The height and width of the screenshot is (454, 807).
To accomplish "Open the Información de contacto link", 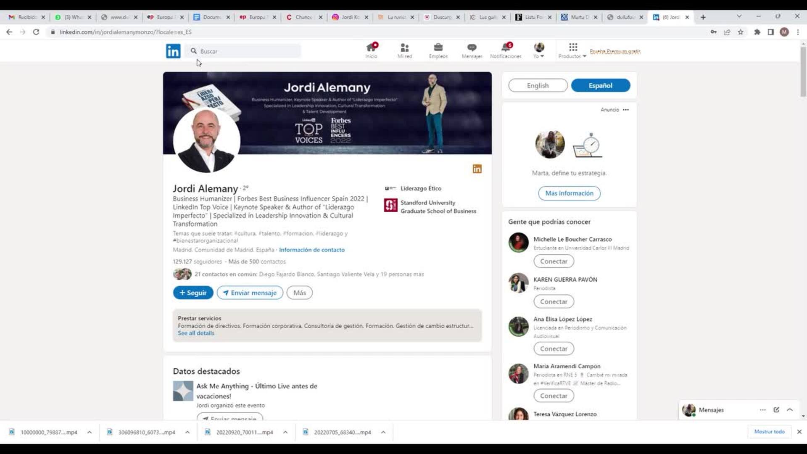I will tap(312, 250).
